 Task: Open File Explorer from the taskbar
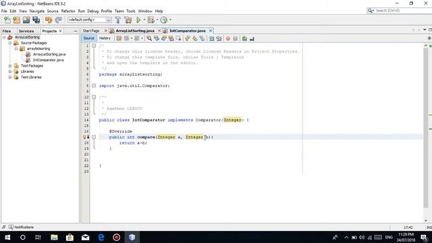(x=54, y=237)
